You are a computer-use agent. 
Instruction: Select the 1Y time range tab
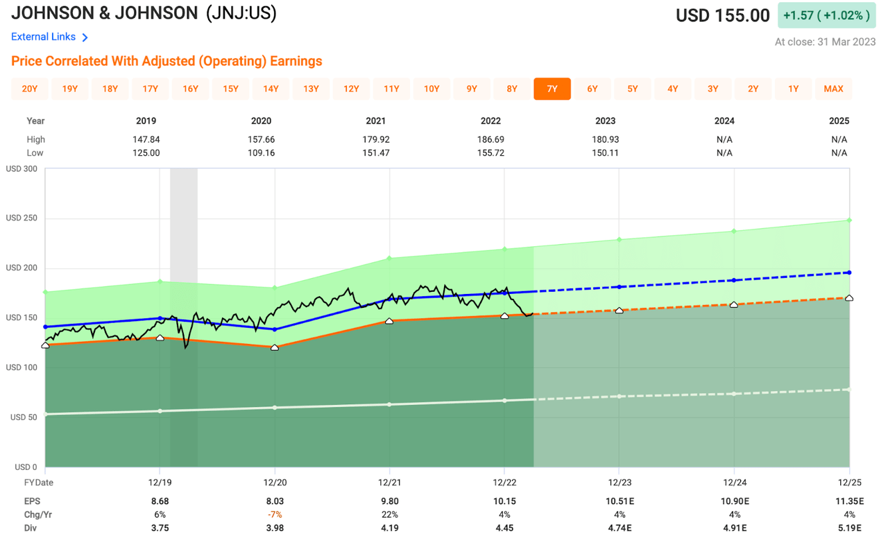pyautogui.click(x=794, y=89)
